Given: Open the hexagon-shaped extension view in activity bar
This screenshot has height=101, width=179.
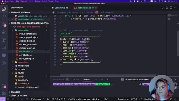Looking at the screenshot, I should pyautogui.click(x=4, y=56).
